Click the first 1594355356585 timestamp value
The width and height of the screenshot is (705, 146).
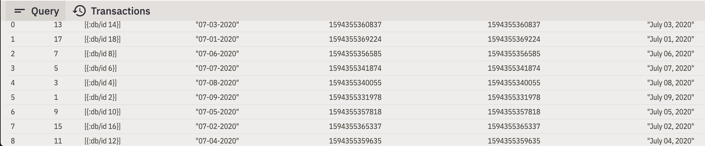pyautogui.click(x=355, y=54)
